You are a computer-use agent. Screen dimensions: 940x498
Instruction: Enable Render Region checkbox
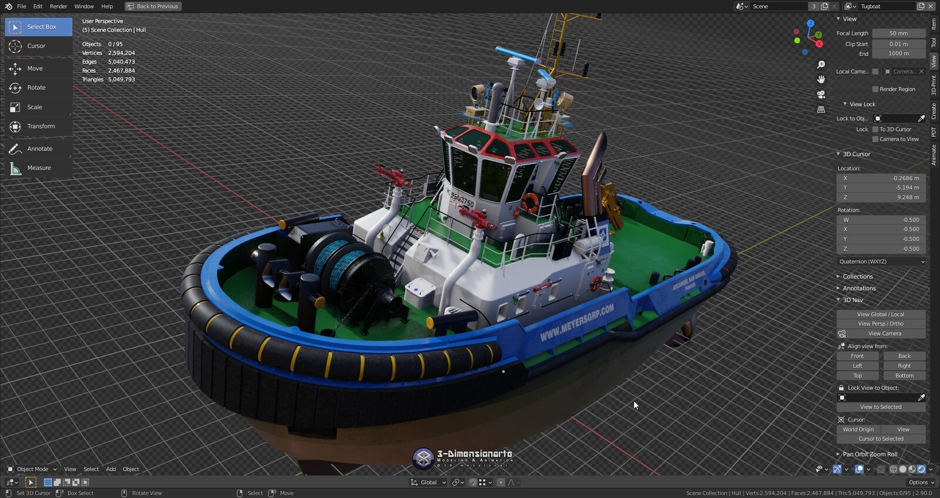coord(875,89)
